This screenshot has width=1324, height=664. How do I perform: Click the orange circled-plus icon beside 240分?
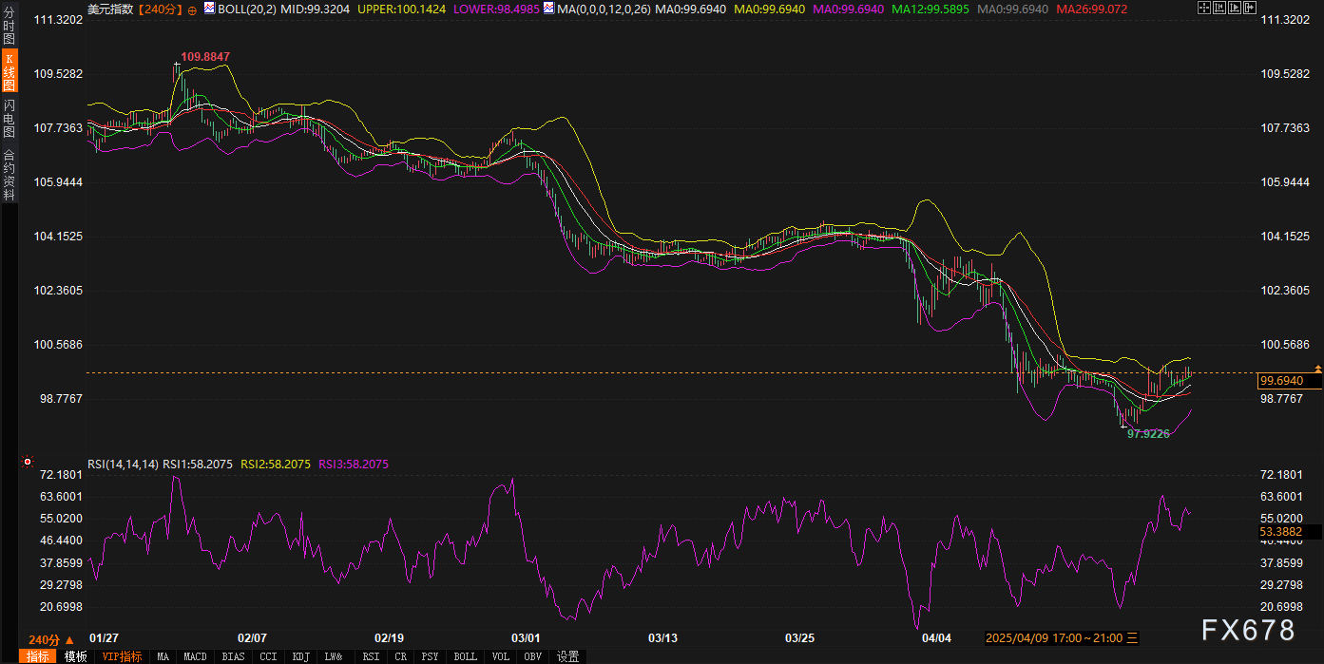pyautogui.click(x=193, y=9)
